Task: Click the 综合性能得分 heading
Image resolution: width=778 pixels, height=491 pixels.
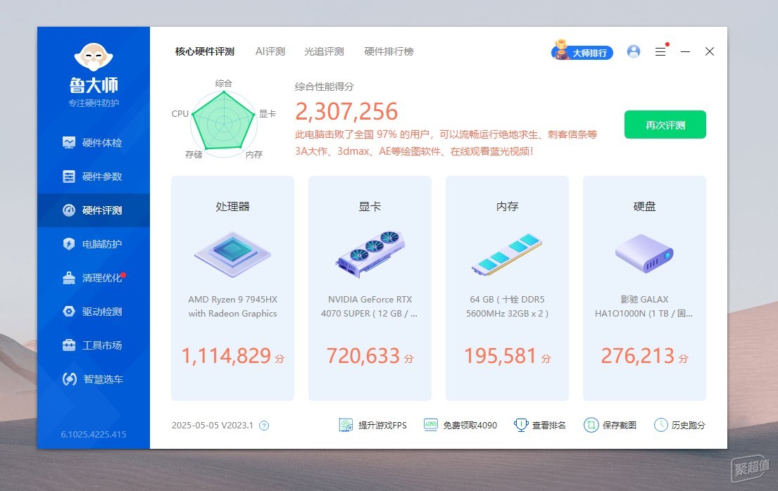Action: 325,87
